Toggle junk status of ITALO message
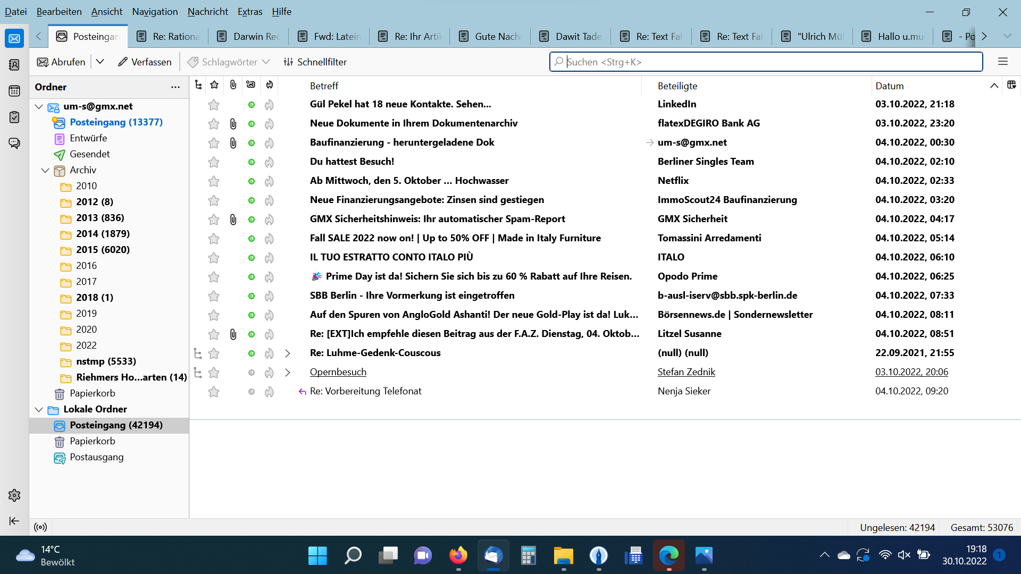This screenshot has height=574, width=1021. 270,258
